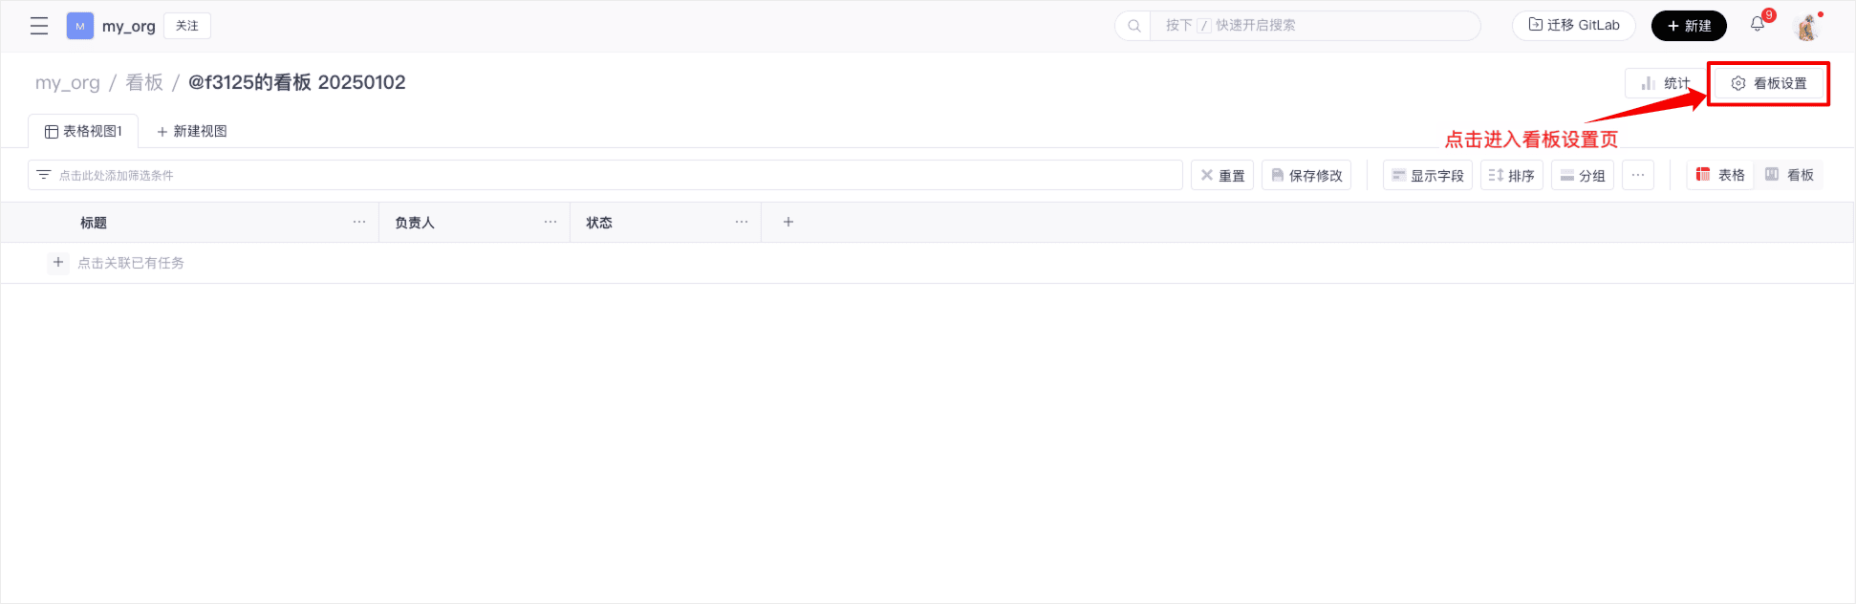The width and height of the screenshot is (1856, 604).
Task: Open the user avatar profile menu
Action: [1806, 27]
